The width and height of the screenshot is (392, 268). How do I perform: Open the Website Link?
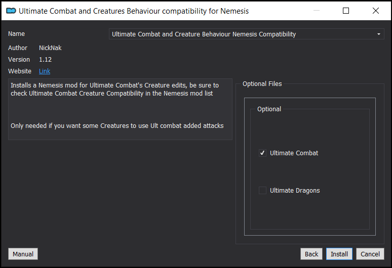(x=45, y=71)
